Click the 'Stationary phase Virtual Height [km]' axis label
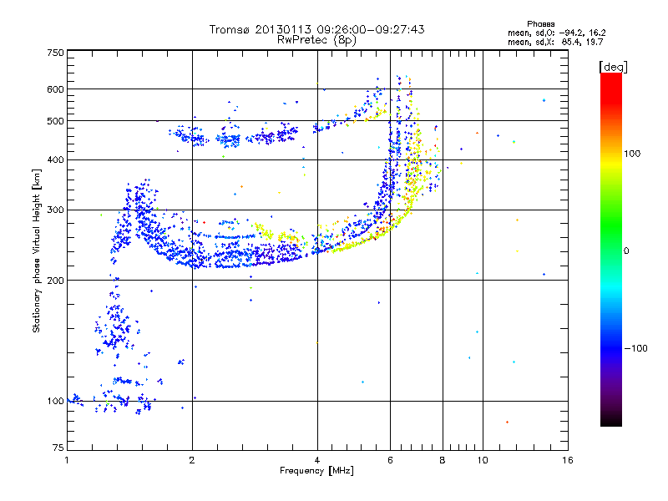668x501 pixels. (37, 251)
